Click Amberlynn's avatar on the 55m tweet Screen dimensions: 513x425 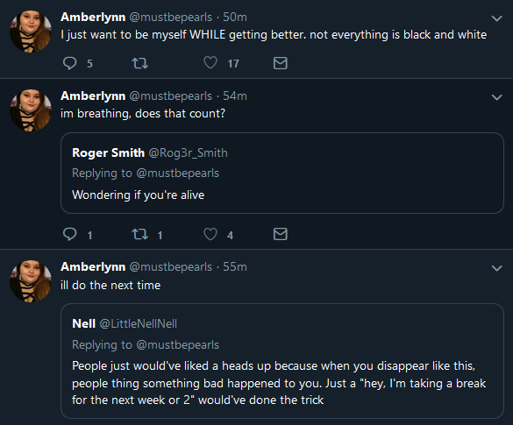tap(31, 281)
